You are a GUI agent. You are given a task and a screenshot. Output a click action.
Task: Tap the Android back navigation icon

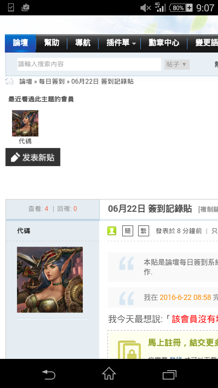48,374
